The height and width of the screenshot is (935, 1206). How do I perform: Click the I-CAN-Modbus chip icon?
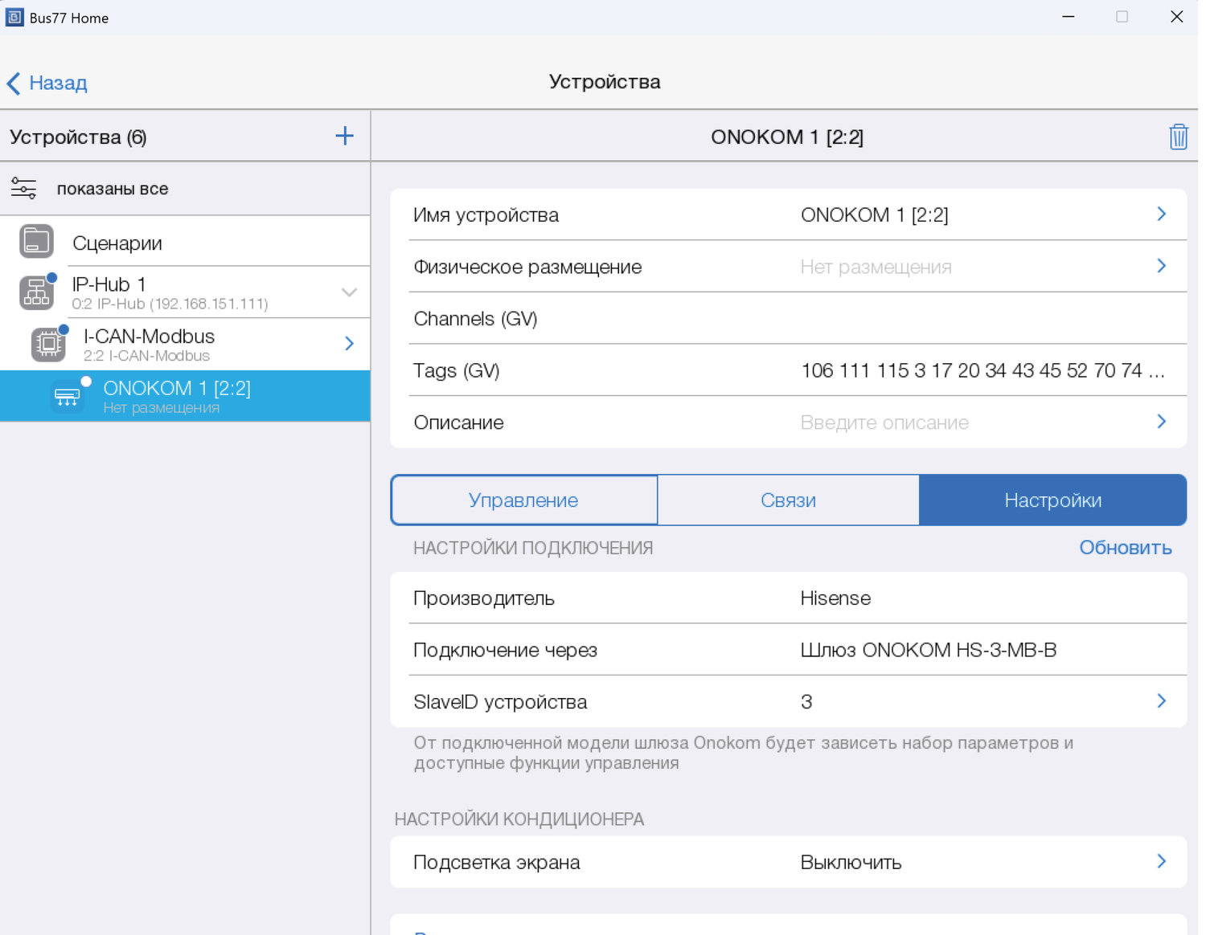48,345
